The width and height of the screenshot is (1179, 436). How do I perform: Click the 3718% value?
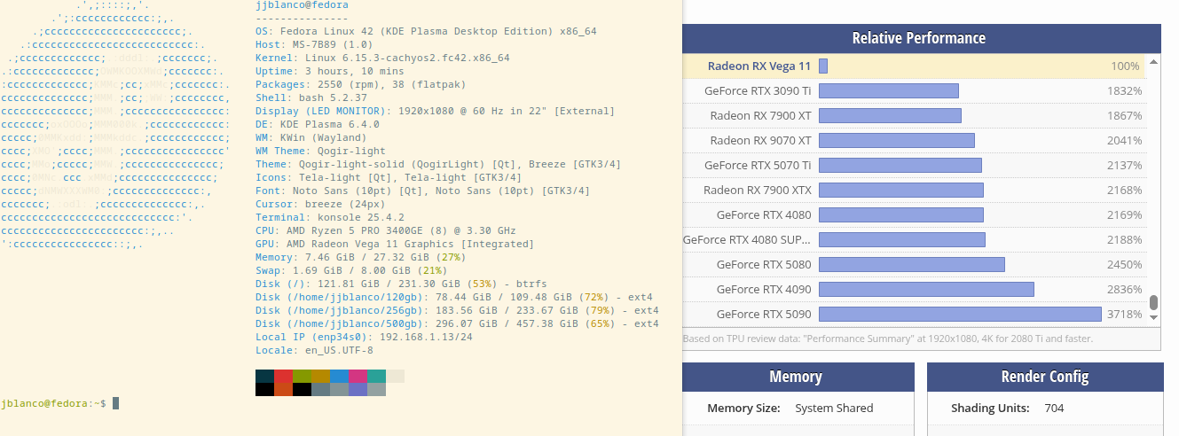[1124, 314]
